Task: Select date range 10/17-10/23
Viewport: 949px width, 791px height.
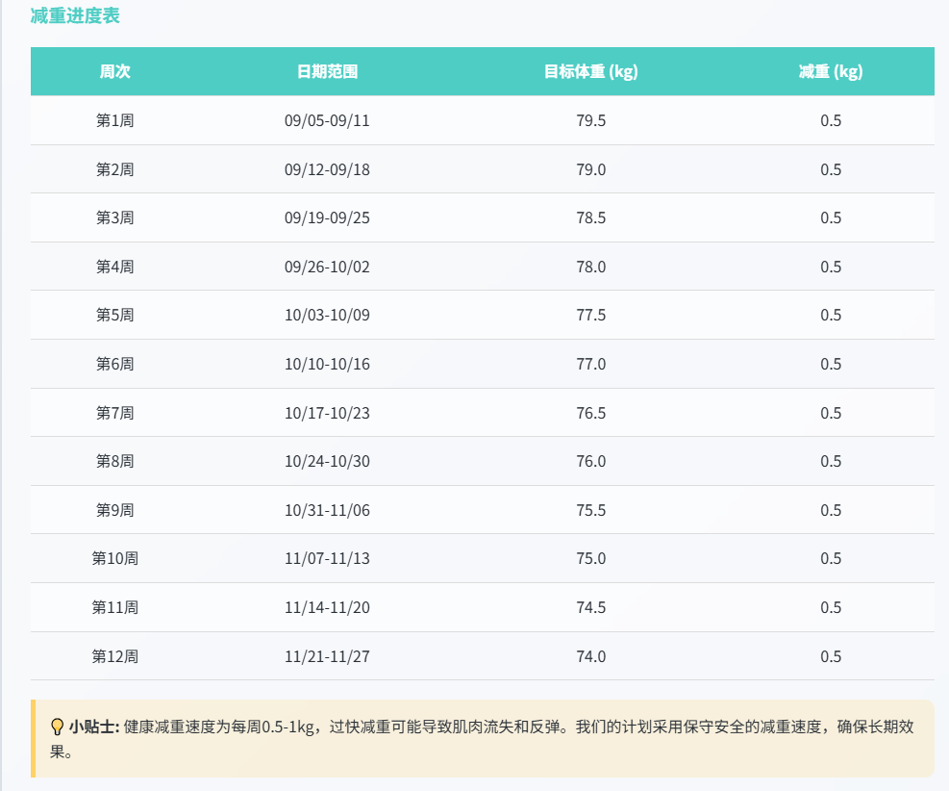Action: 327,413
